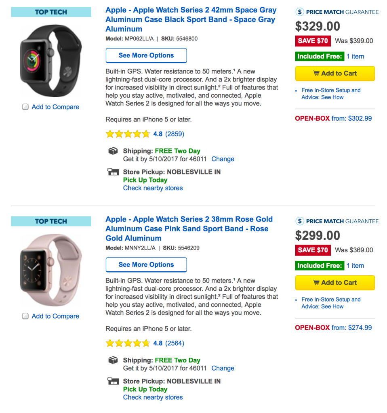Click the store pickup icon in the Rose Gold listing

click(113, 381)
